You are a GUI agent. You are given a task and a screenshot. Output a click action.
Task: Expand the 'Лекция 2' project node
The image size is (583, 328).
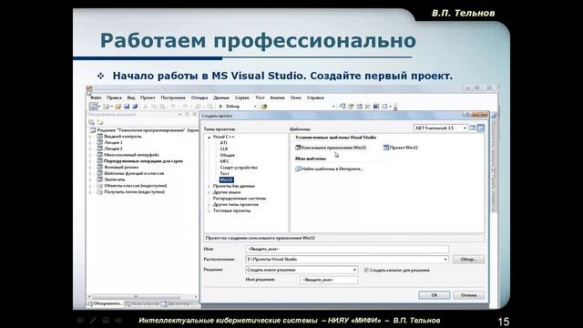[90, 149]
